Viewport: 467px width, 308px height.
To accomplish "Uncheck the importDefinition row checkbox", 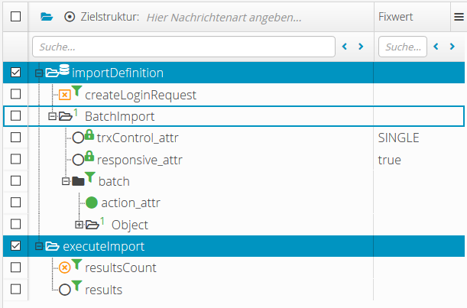I will [x=16, y=73].
